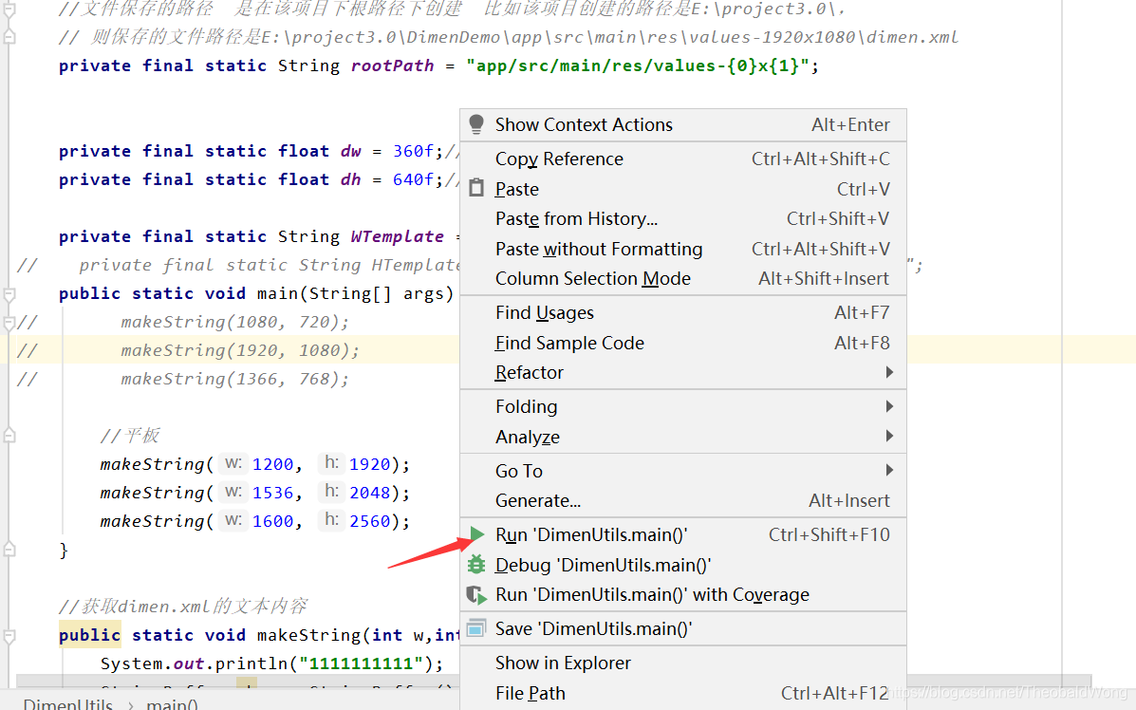
Task: Click the 640f value
Action: pos(413,179)
